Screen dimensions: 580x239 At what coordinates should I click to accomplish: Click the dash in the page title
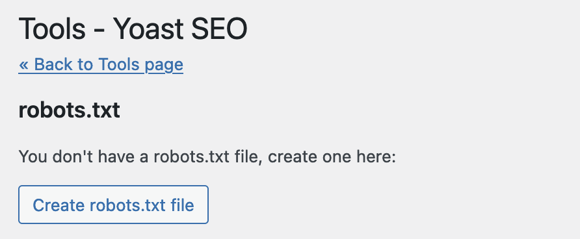pos(99,31)
